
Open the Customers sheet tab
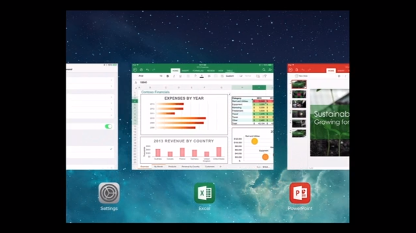pos(210,167)
